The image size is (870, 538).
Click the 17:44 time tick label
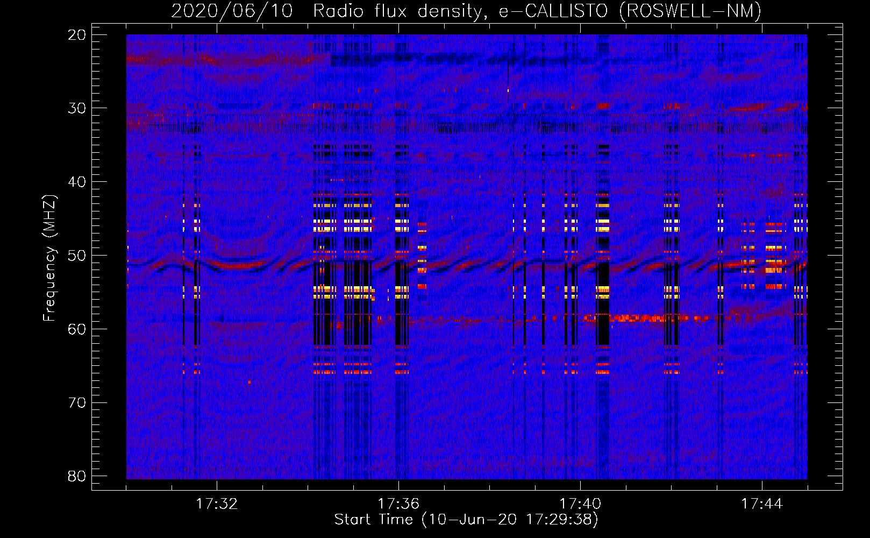[762, 504]
